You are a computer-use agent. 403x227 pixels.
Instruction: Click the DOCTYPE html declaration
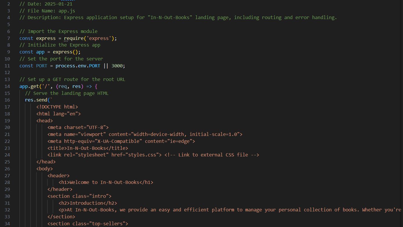point(57,107)
